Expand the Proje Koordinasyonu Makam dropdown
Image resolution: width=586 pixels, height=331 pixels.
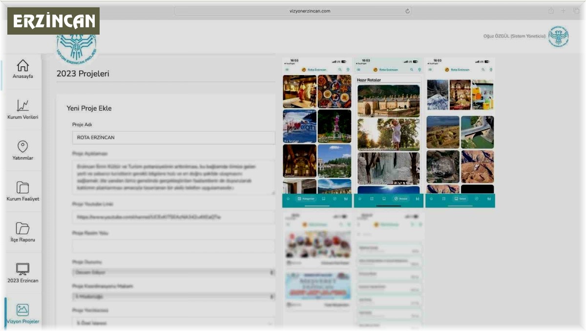pos(173,296)
